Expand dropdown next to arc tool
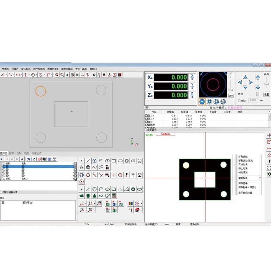271x271 pixels. tap(52, 75)
